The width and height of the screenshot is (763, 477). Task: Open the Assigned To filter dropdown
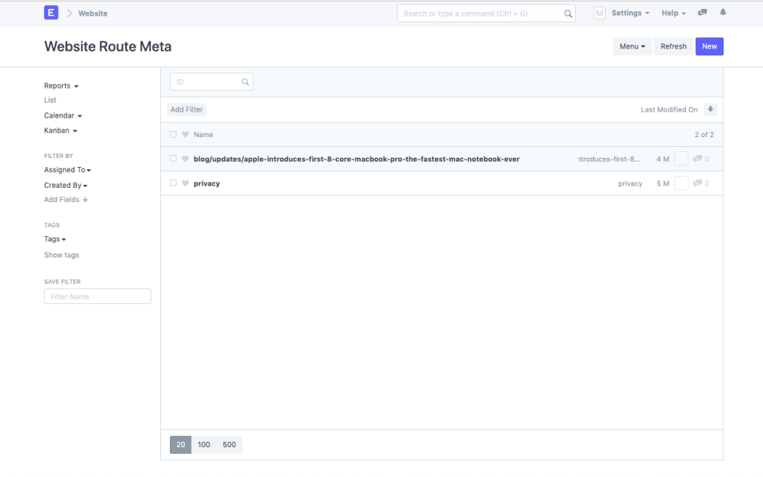pyautogui.click(x=67, y=170)
